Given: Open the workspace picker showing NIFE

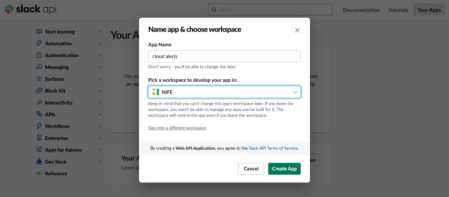Looking at the screenshot, I should [x=225, y=92].
